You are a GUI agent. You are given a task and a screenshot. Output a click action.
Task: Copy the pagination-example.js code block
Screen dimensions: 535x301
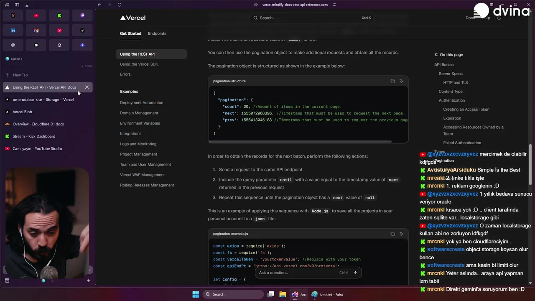tap(392, 234)
